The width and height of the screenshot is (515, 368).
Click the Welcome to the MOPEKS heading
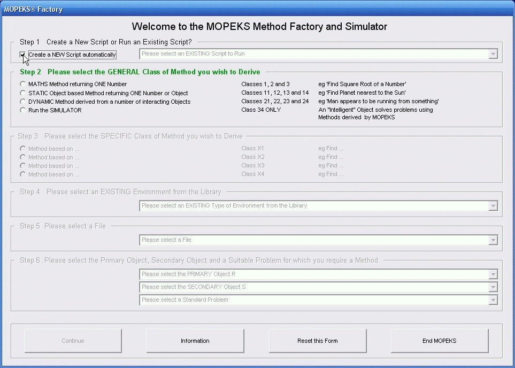[x=259, y=27]
